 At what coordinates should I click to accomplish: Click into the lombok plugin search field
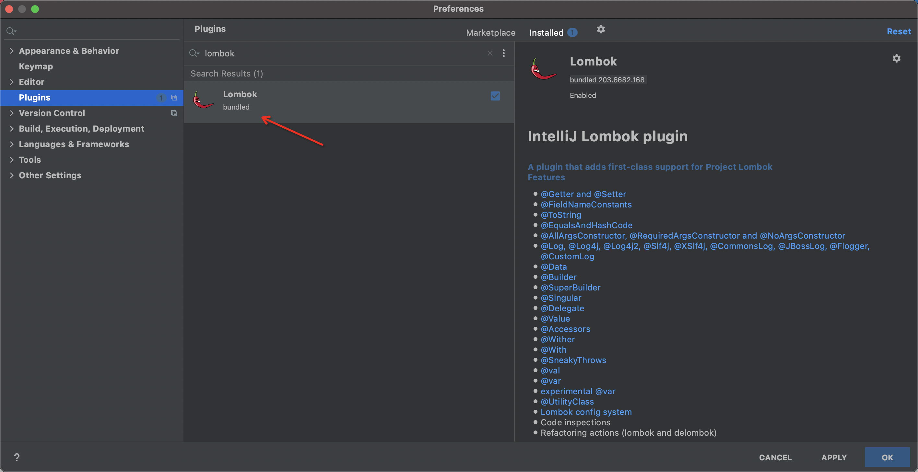[x=342, y=53]
